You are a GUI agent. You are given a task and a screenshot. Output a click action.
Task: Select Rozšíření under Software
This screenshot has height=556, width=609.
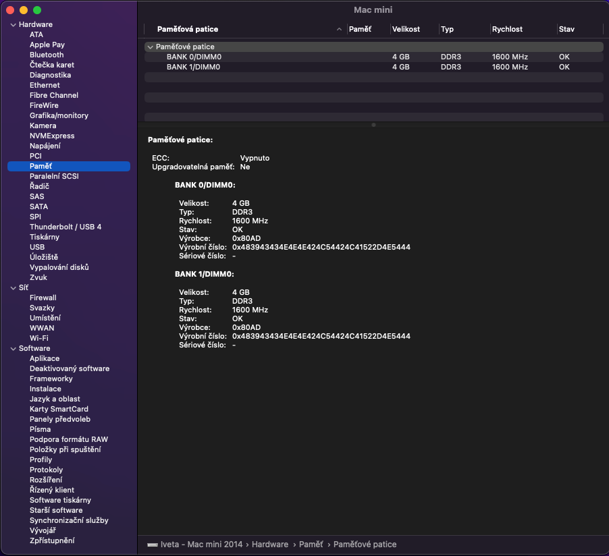(x=46, y=480)
